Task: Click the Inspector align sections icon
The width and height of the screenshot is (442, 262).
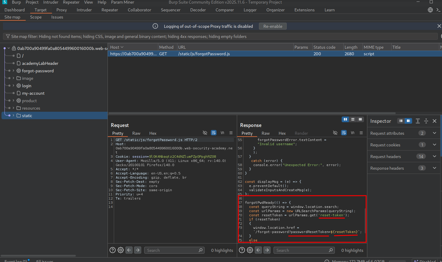Action: [x=418, y=121]
